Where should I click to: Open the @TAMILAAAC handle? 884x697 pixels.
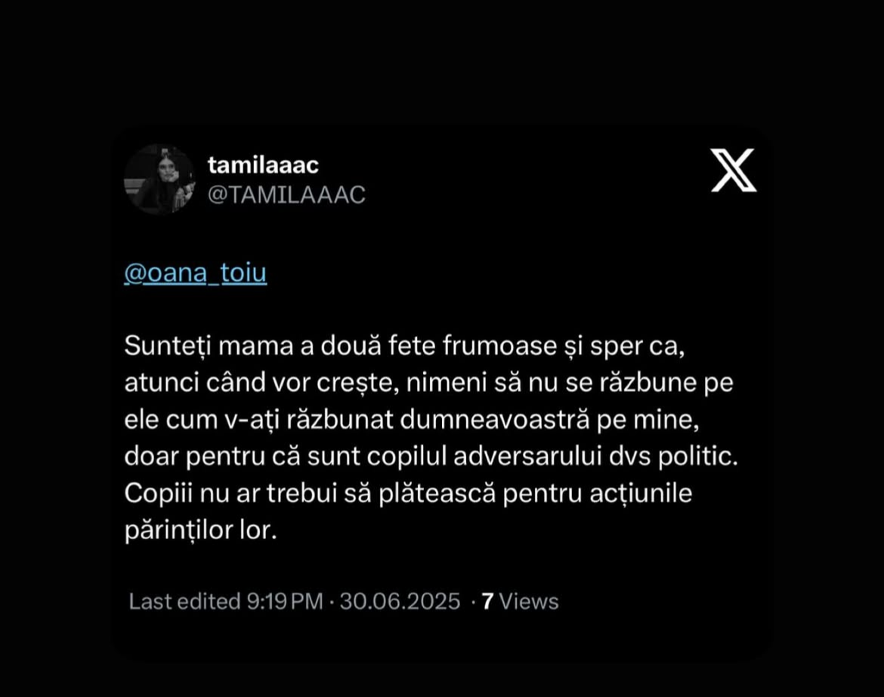(286, 195)
